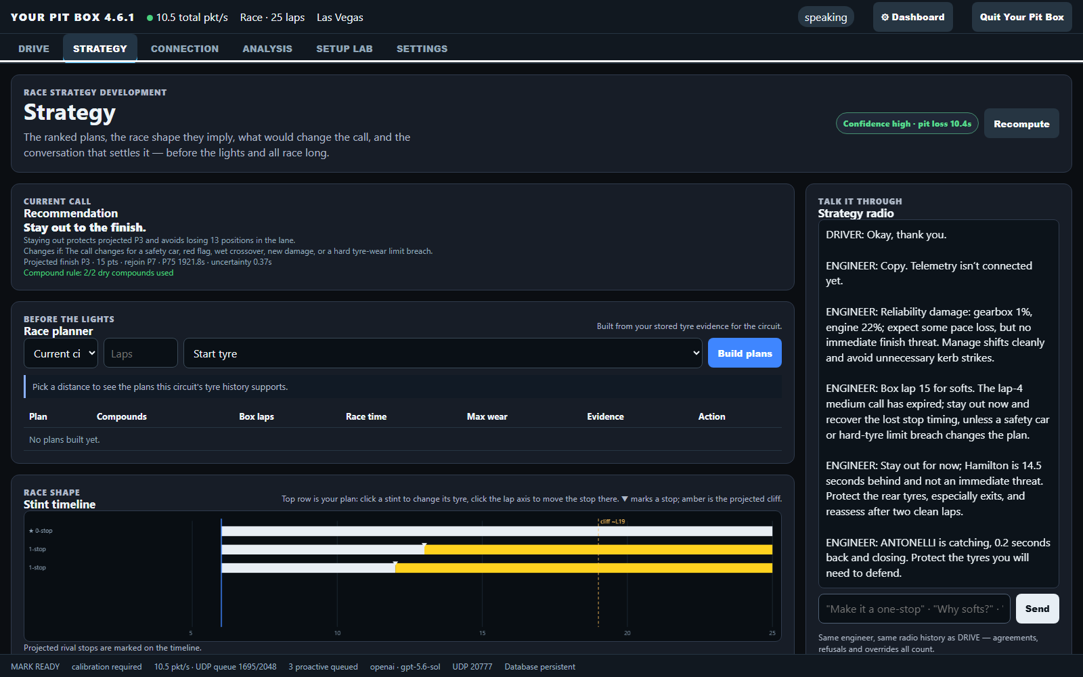Click the Confidence high pit loss badge
This screenshot has height=677, width=1083.
[x=907, y=123]
